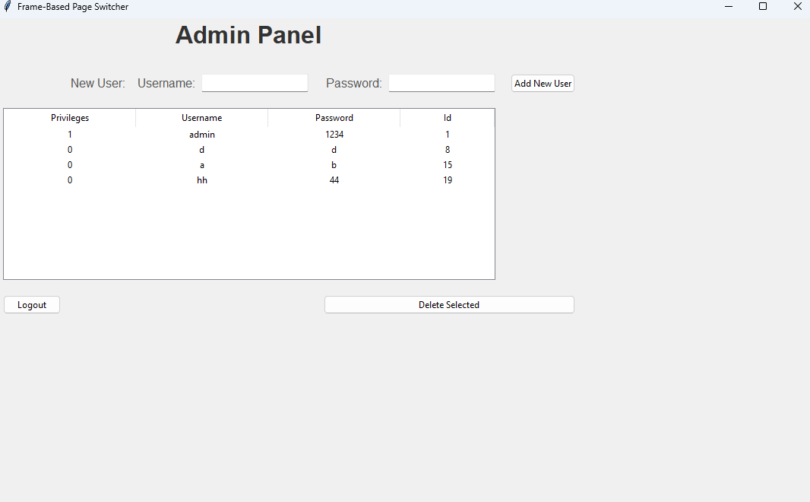This screenshot has height=502, width=810.
Task: Select username 'd' in the id 8 row
Action: pyautogui.click(x=202, y=149)
